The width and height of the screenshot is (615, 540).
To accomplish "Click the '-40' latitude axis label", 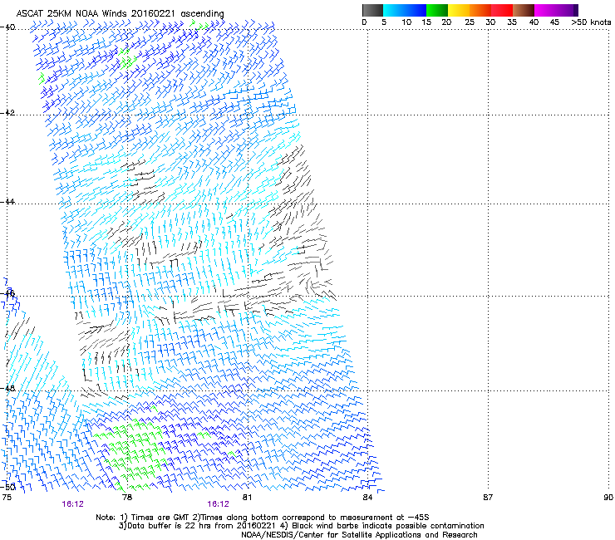I will click(x=7, y=27).
